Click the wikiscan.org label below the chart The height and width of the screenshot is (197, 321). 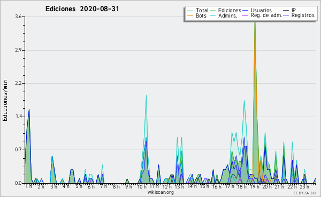coord(160,192)
